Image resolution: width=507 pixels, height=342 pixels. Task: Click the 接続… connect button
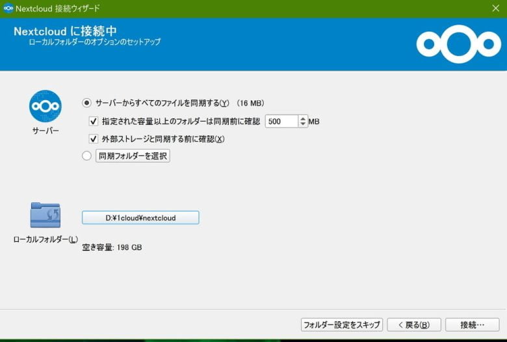473,324
